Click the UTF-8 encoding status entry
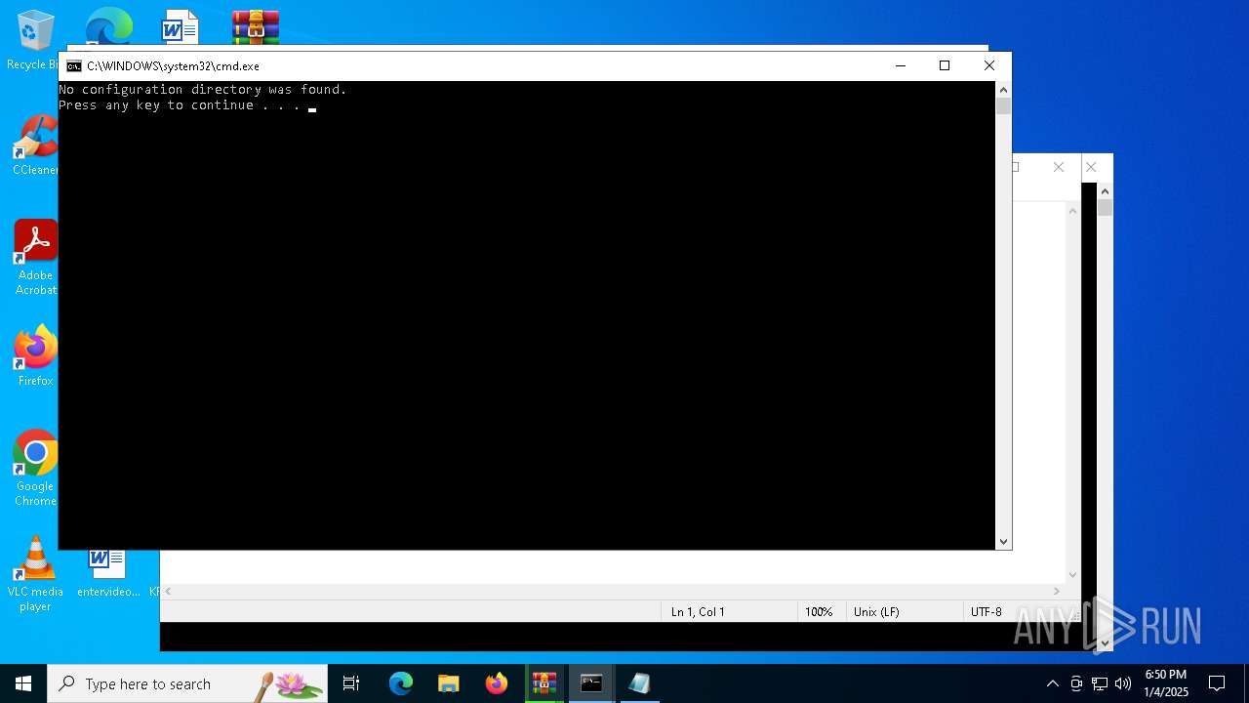 (x=987, y=612)
